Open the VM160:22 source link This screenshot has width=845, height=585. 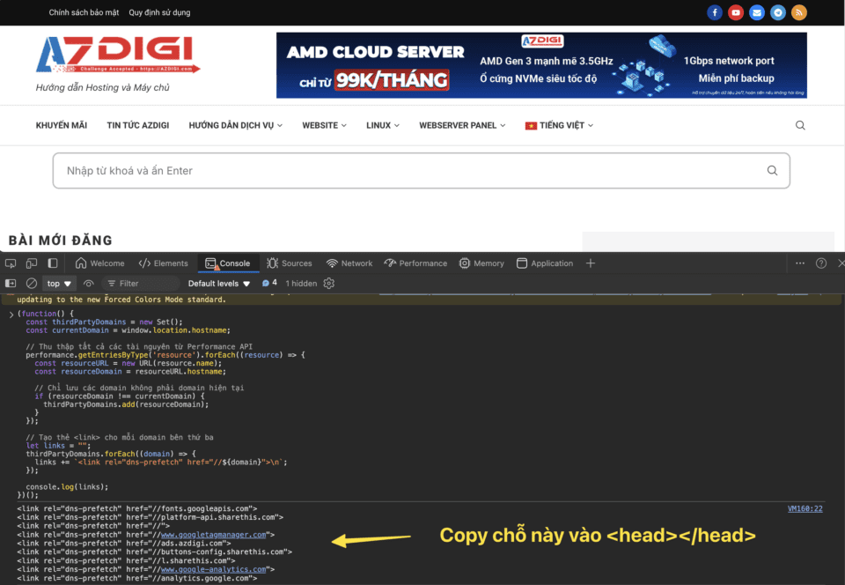coord(805,508)
